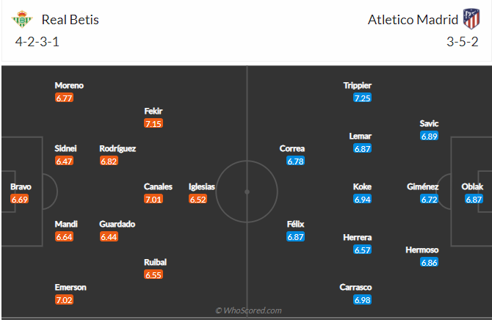492x320 pixels.
Task: Open the Atletico Madrid team link
Action: pyautogui.click(x=411, y=20)
